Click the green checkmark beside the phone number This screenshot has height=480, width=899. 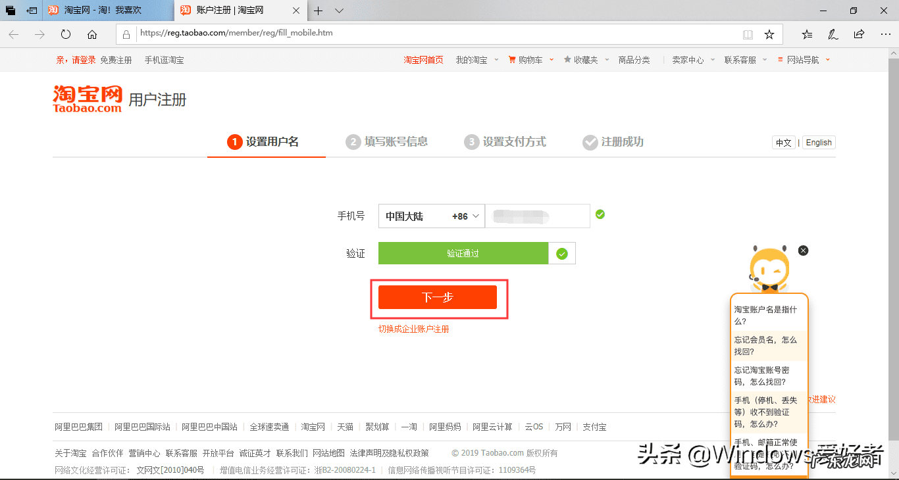(x=600, y=214)
